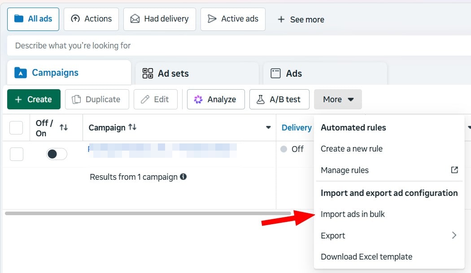Click the grid icon on Ad sets

(x=148, y=73)
